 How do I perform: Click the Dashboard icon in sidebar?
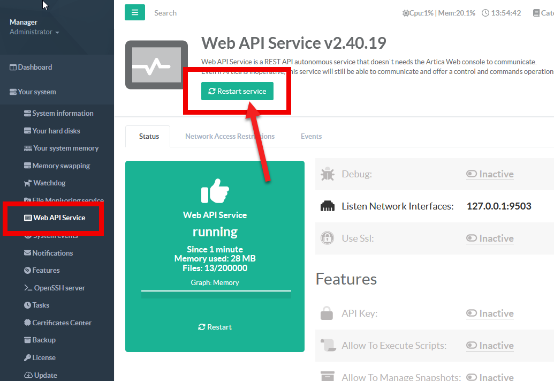13,68
